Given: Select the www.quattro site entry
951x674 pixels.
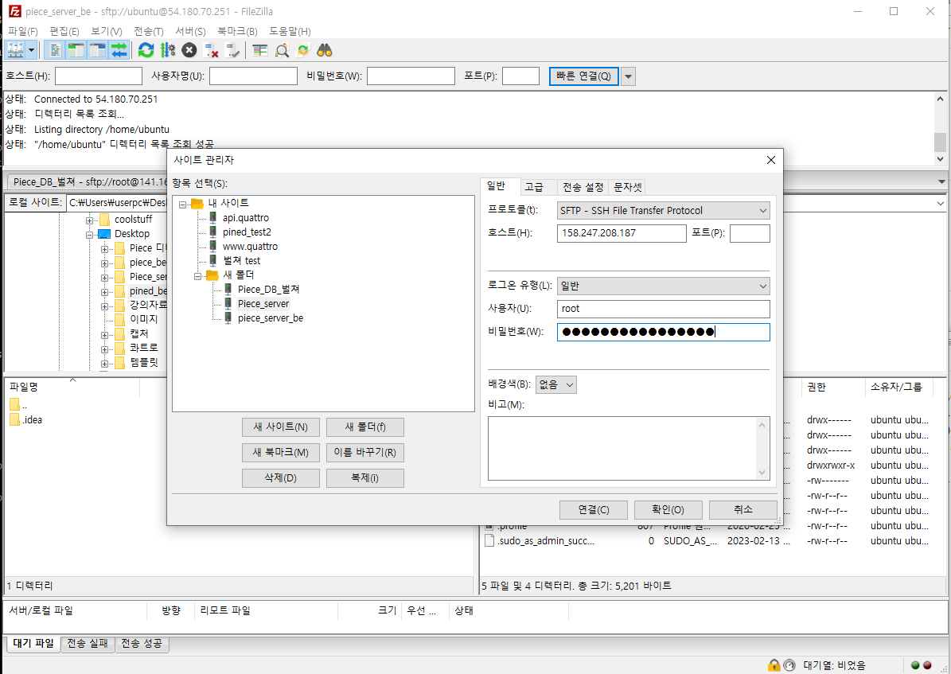Looking at the screenshot, I should tap(250, 247).
